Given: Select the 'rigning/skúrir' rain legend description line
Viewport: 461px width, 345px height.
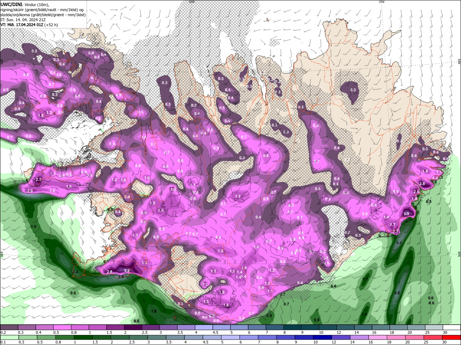Looking at the screenshot, I should click(x=42, y=10).
